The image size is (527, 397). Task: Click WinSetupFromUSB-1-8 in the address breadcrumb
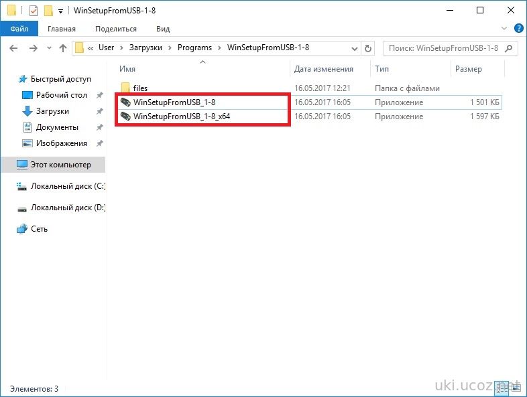click(x=268, y=48)
